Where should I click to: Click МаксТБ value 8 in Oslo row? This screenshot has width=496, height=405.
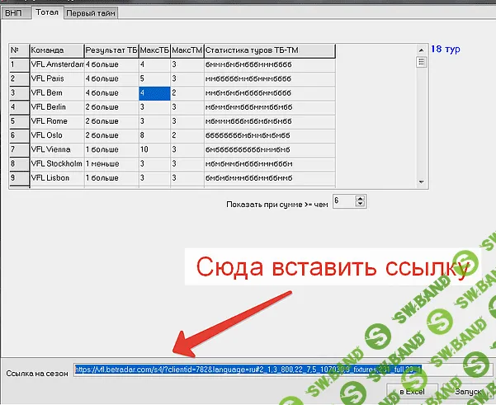tap(154, 135)
